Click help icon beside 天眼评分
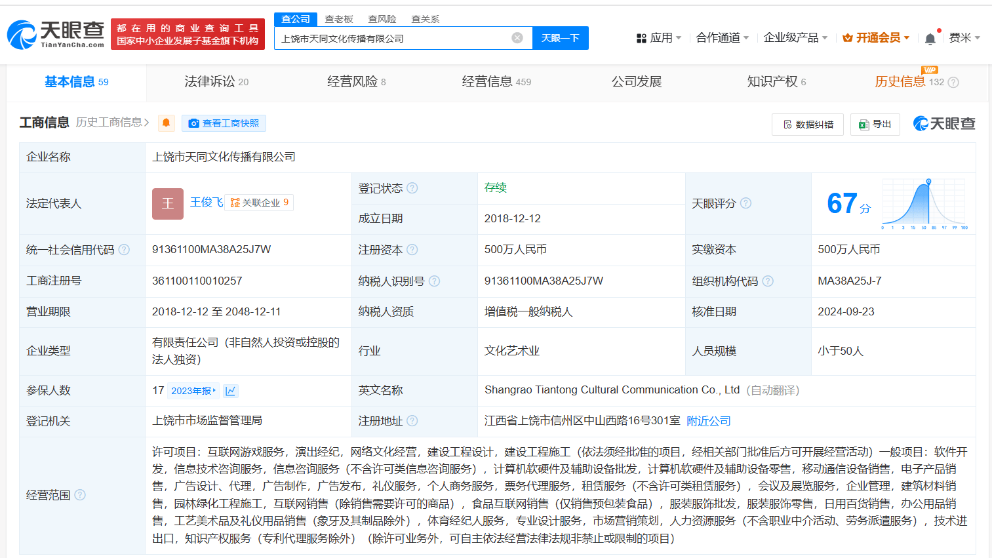The image size is (992, 558). pos(745,203)
